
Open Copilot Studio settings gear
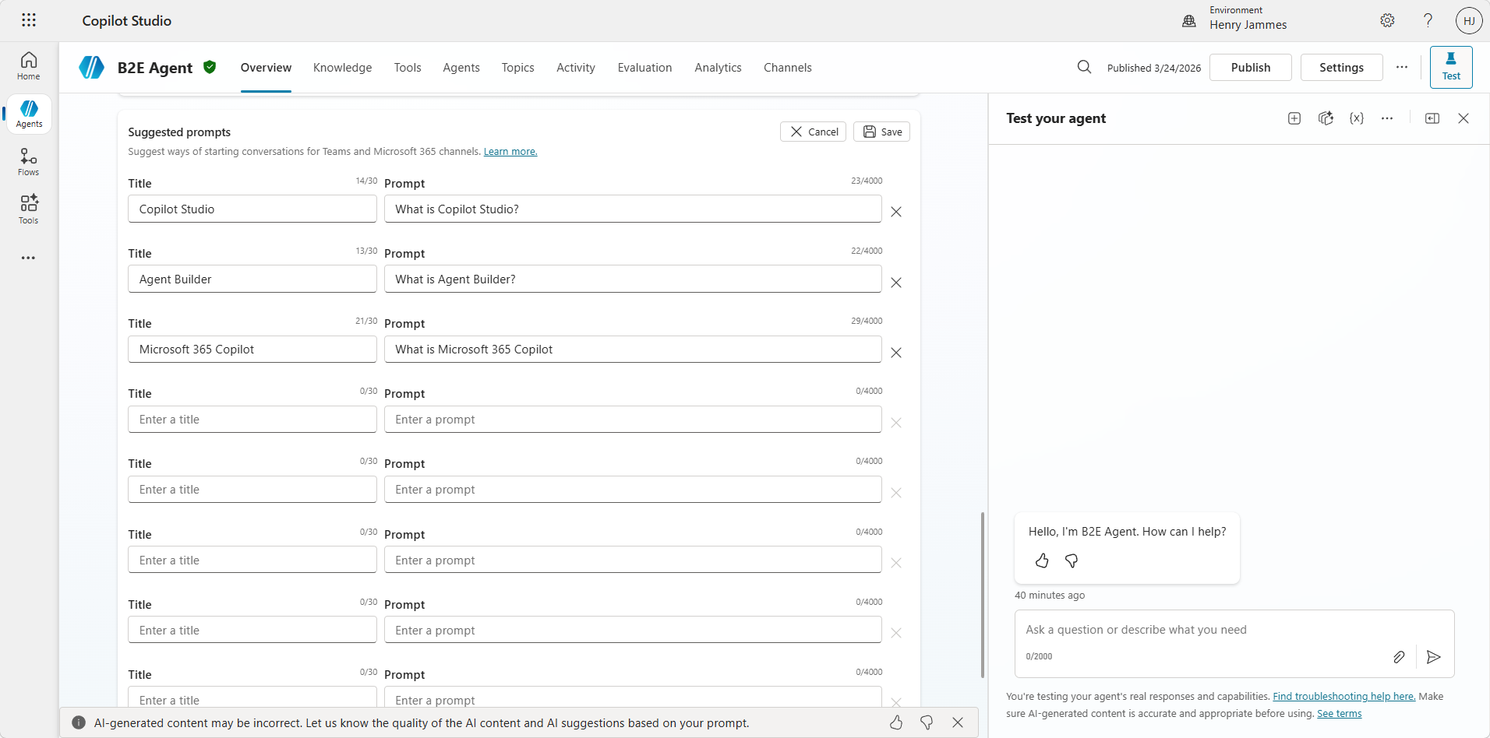[1388, 20]
